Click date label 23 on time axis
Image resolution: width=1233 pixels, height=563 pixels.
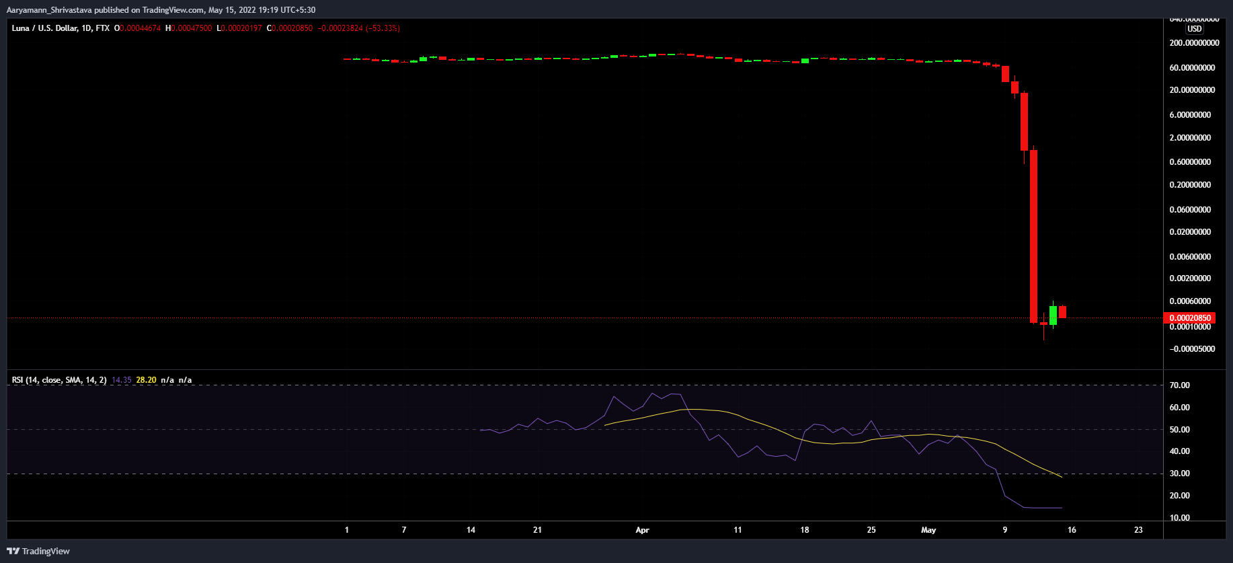point(1138,530)
